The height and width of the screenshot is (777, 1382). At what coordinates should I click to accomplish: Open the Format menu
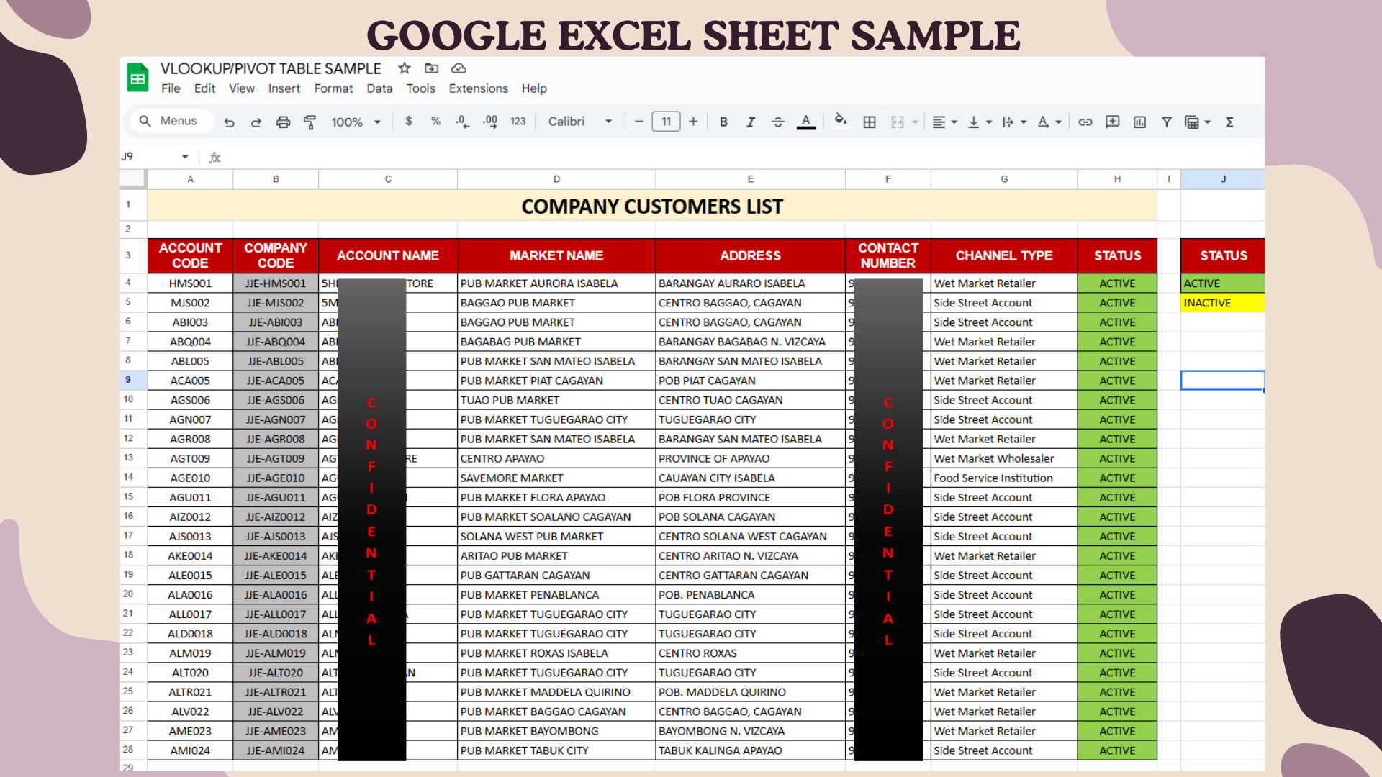coord(333,88)
